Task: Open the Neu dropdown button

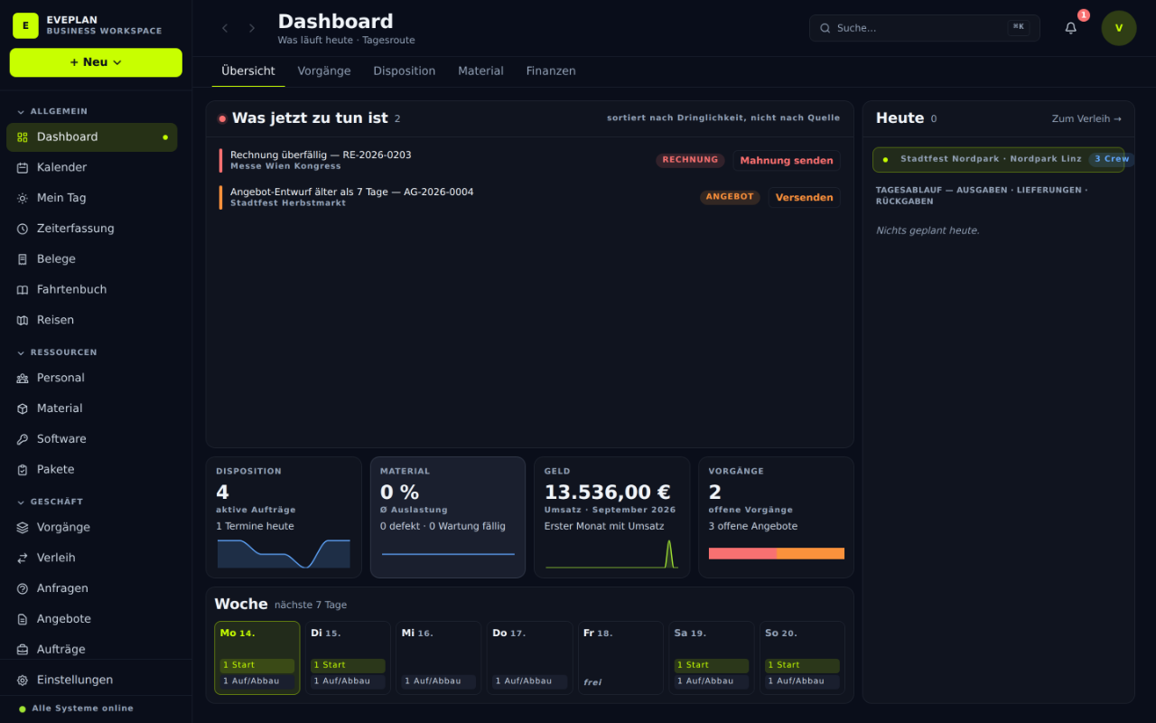Action: [x=96, y=62]
